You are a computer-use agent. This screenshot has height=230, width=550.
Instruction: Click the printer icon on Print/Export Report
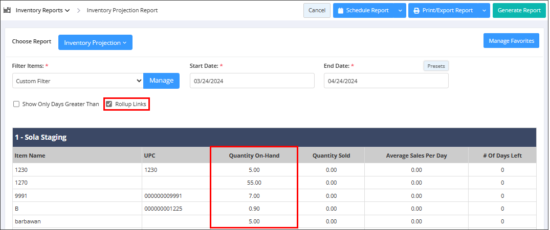tap(416, 11)
